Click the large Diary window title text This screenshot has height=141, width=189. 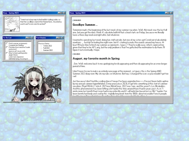pyautogui.click(x=77, y=13)
